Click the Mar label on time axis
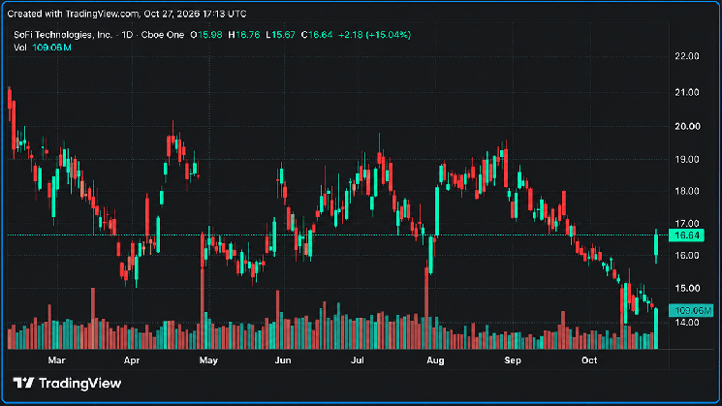Image resolution: width=722 pixels, height=406 pixels. click(56, 360)
